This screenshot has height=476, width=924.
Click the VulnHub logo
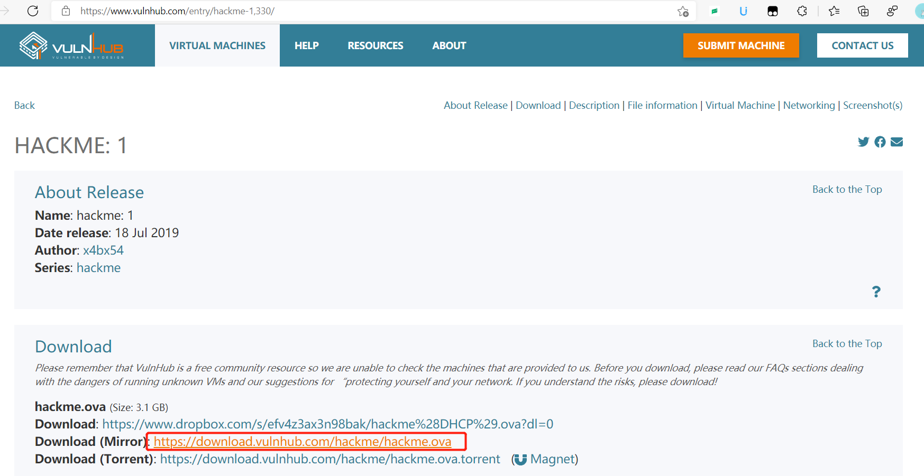coord(71,45)
